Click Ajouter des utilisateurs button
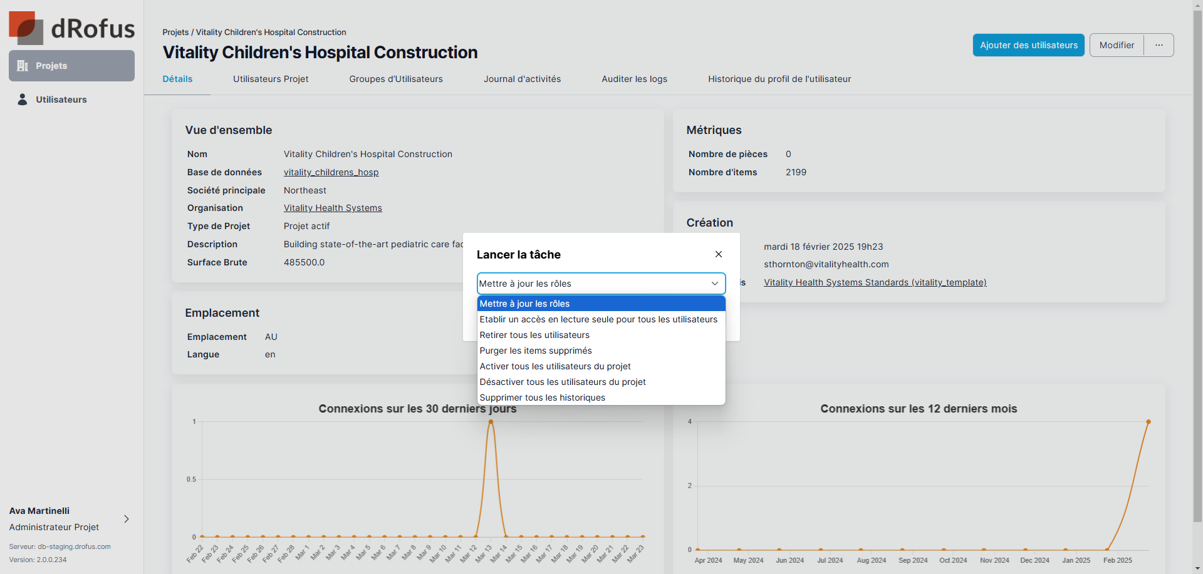The height and width of the screenshot is (574, 1203). (x=1028, y=45)
